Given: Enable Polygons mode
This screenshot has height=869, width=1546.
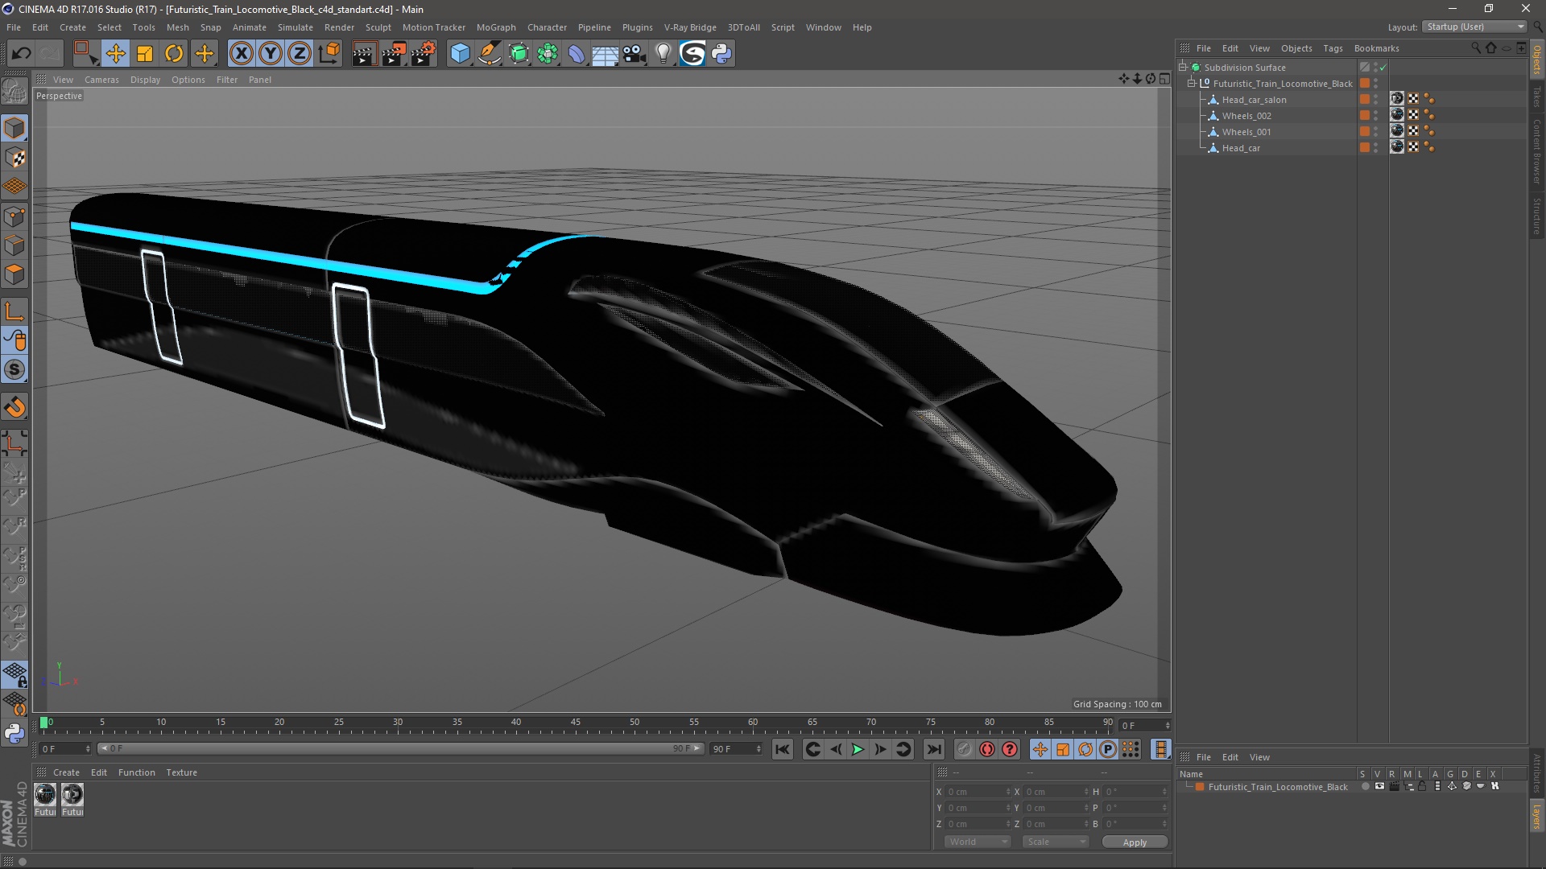Looking at the screenshot, I should pyautogui.click(x=14, y=274).
